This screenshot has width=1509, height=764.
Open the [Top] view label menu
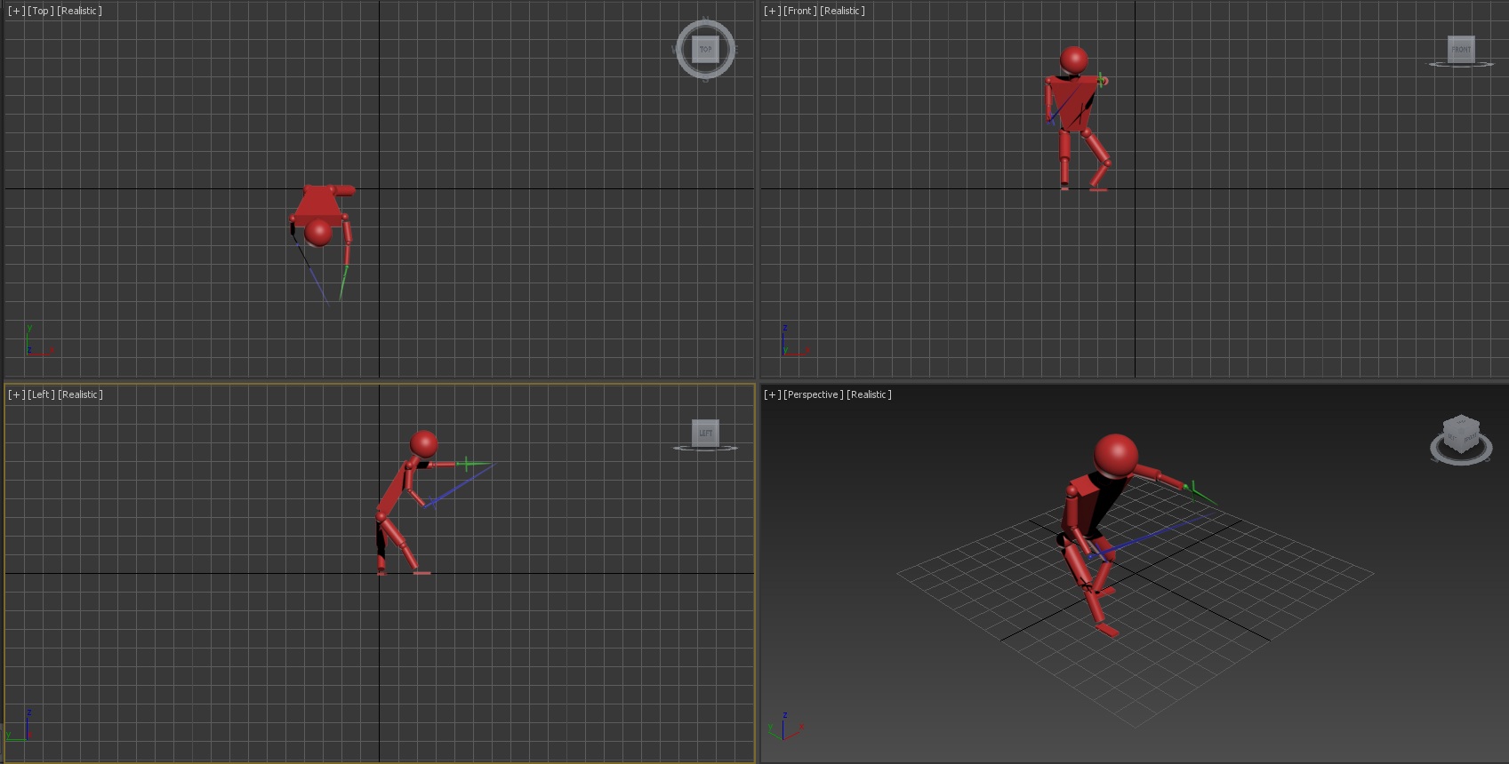point(40,11)
